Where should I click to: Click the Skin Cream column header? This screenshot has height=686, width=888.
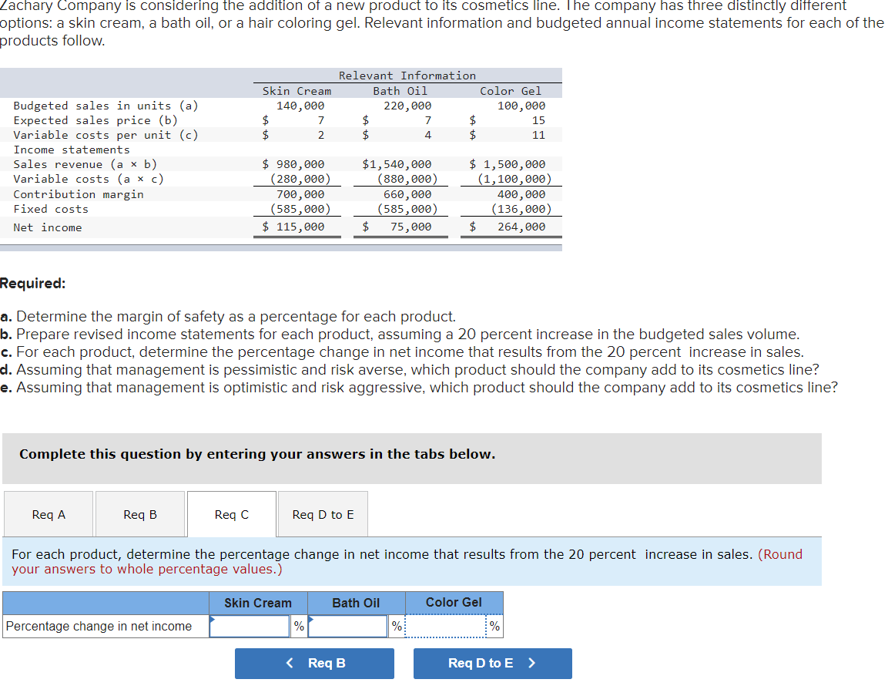click(256, 603)
